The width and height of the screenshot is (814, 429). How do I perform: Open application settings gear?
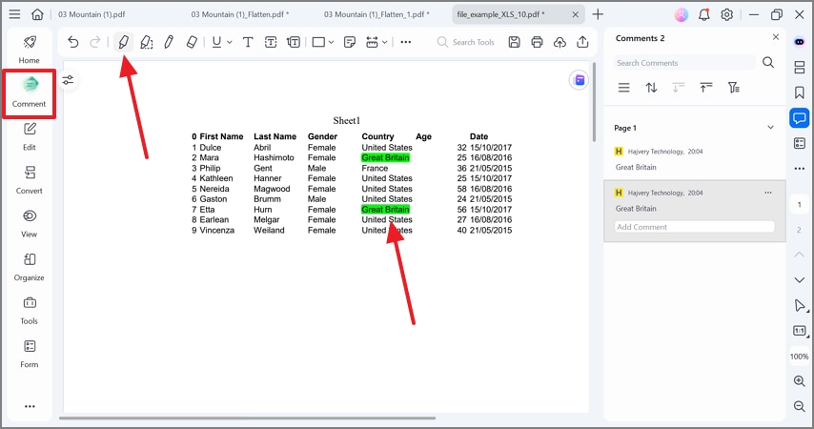(726, 14)
